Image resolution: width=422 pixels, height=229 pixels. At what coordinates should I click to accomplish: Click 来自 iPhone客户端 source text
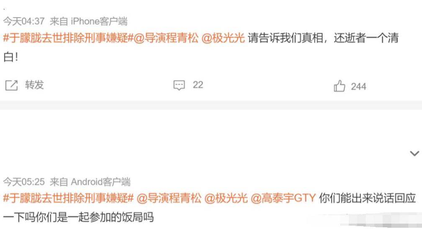[89, 21]
